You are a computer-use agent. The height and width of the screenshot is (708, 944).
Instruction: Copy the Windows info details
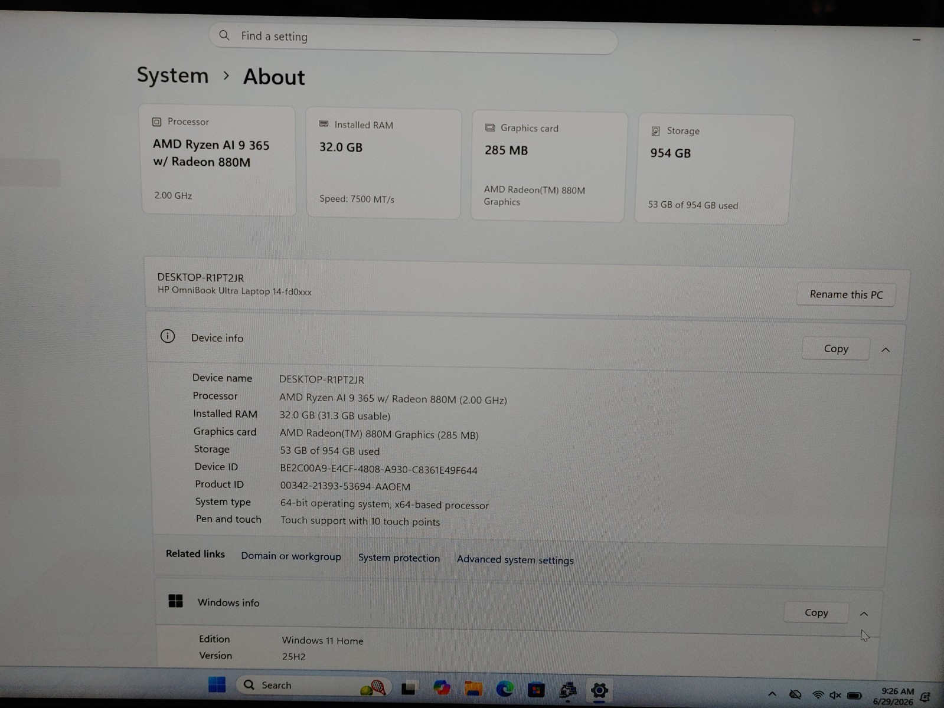(x=816, y=612)
